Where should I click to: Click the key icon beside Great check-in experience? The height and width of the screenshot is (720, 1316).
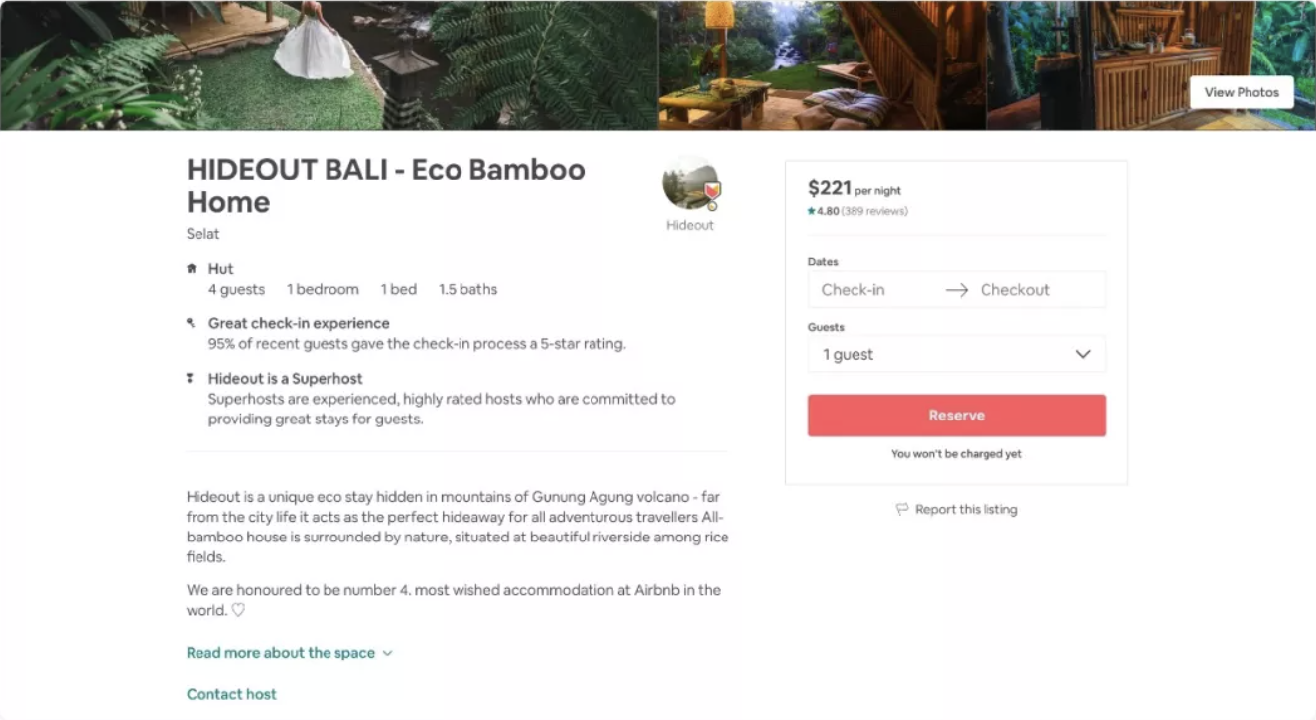[191, 323]
